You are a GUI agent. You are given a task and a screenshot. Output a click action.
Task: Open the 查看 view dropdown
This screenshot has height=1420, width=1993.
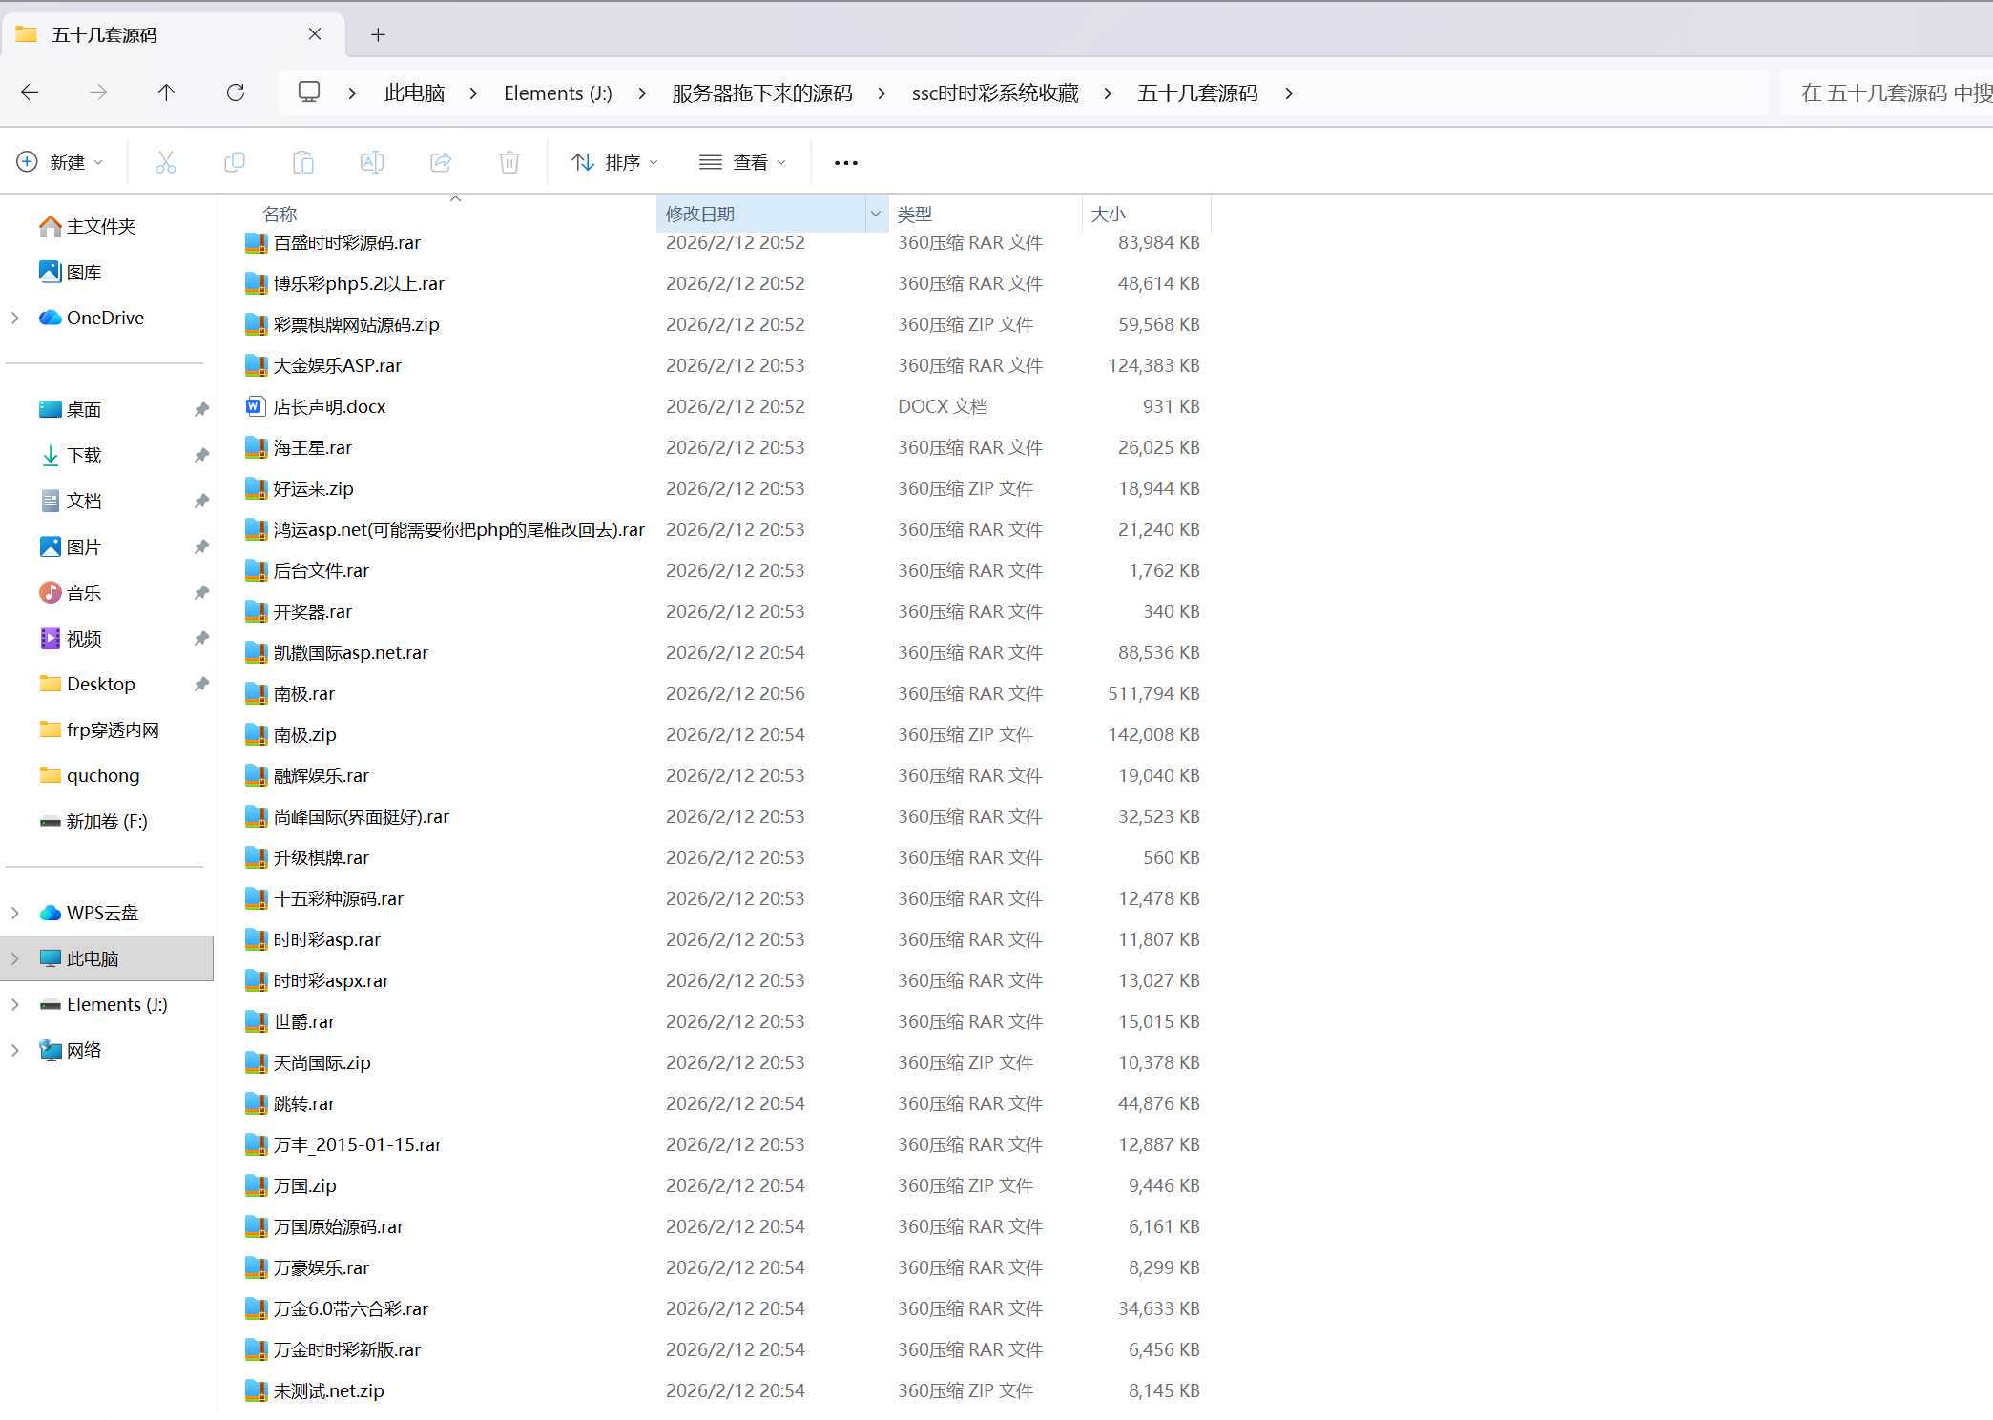pos(743,162)
